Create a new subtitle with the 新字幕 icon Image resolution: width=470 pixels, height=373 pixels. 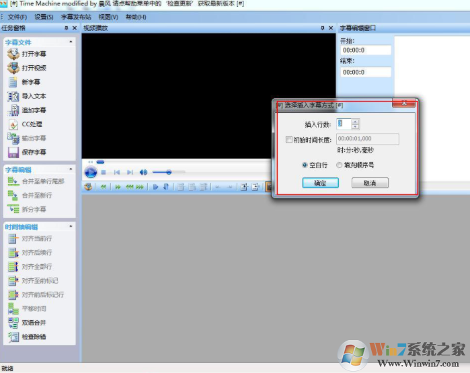point(13,82)
